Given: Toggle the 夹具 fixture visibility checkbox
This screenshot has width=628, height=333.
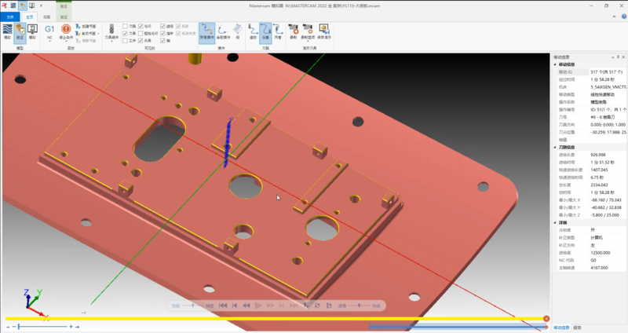Looking at the screenshot, I should click(141, 41).
